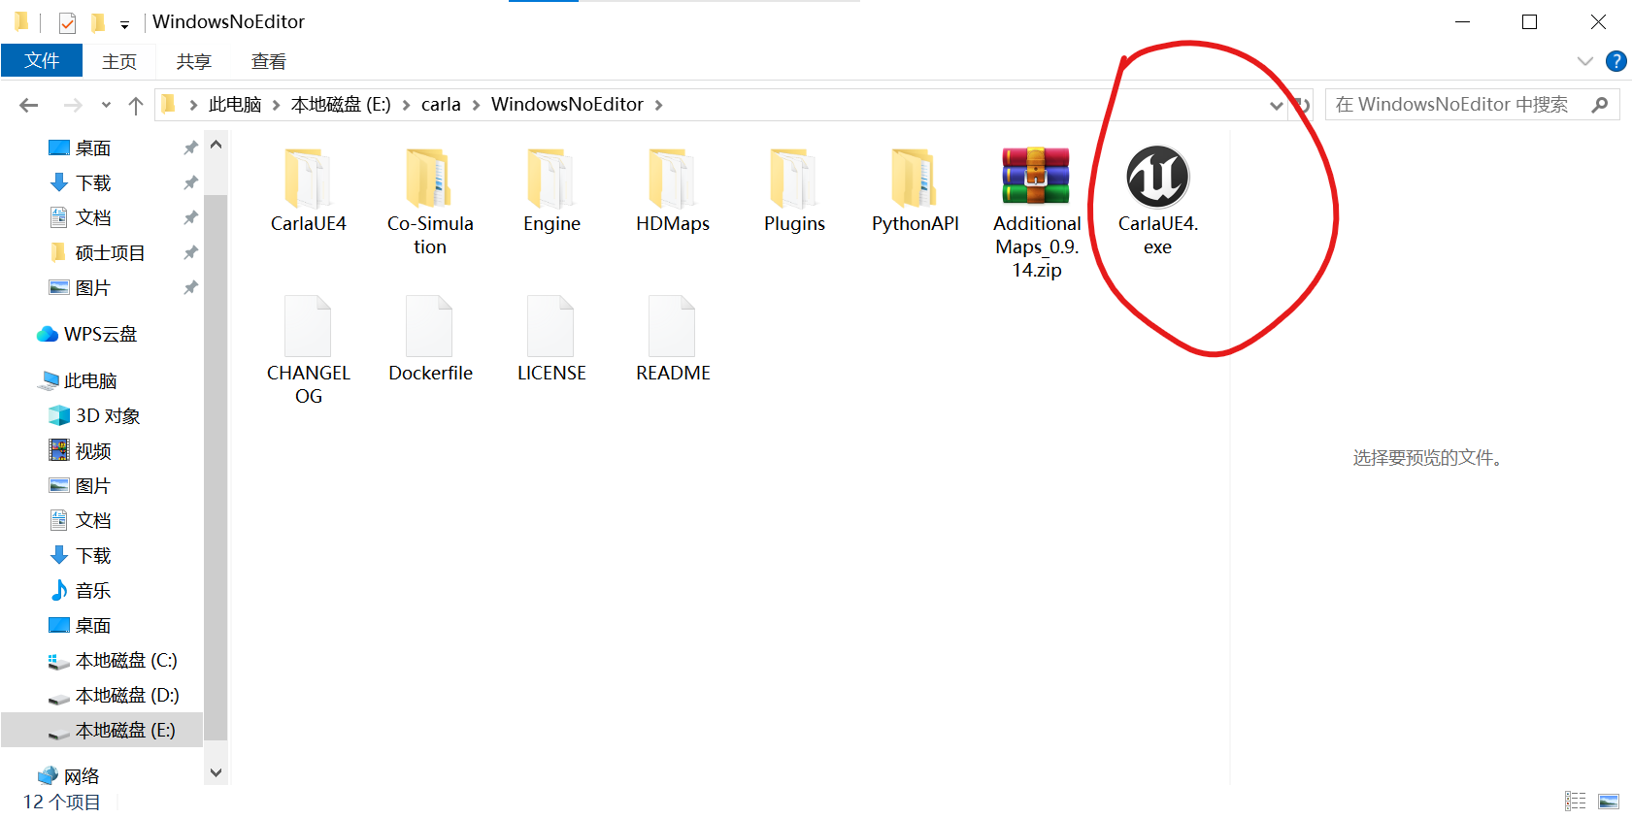1632x819 pixels.
Task: Select 本地磁盘 (E:) drive
Action: pyautogui.click(x=102, y=730)
